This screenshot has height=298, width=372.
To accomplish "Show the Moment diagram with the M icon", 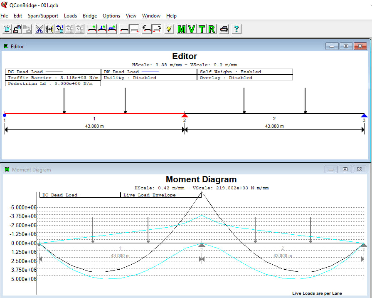I will pyautogui.click(x=182, y=29).
